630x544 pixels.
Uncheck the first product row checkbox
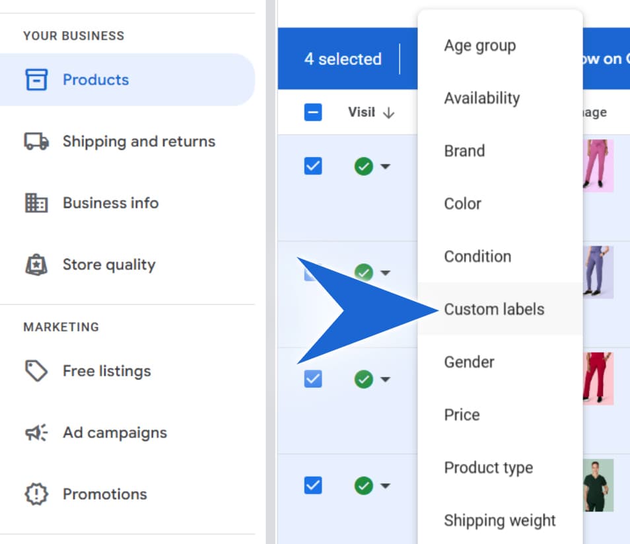(312, 166)
